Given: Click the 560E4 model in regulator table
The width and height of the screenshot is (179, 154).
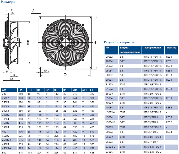Looking at the screenshot, I should (x=109, y=142).
